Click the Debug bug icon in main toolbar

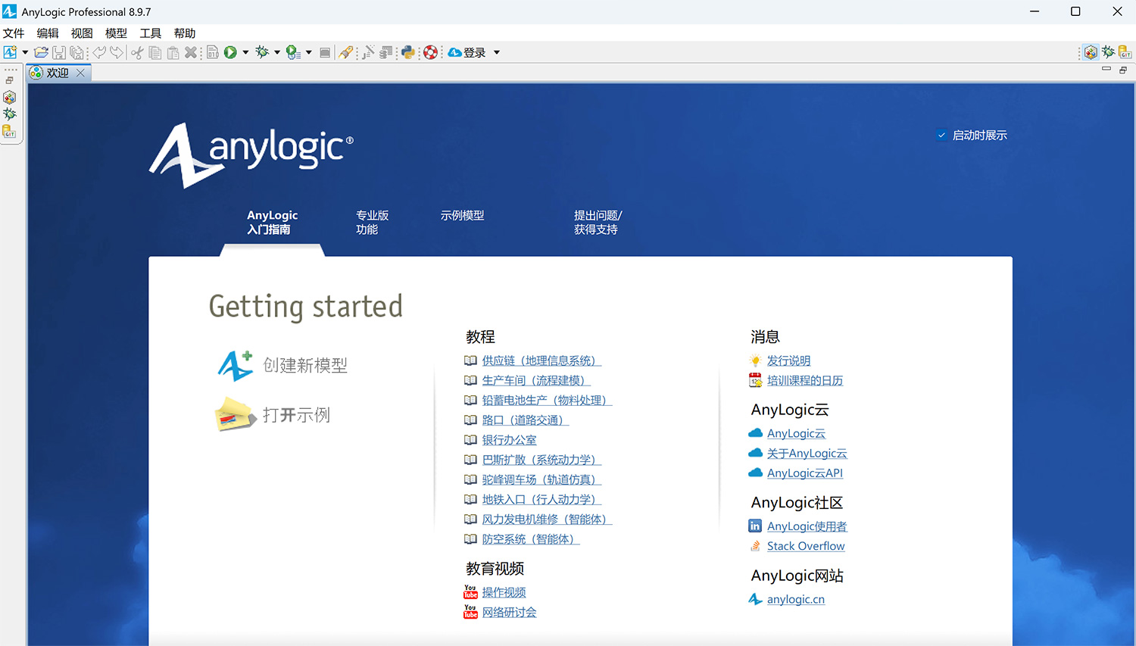262,52
